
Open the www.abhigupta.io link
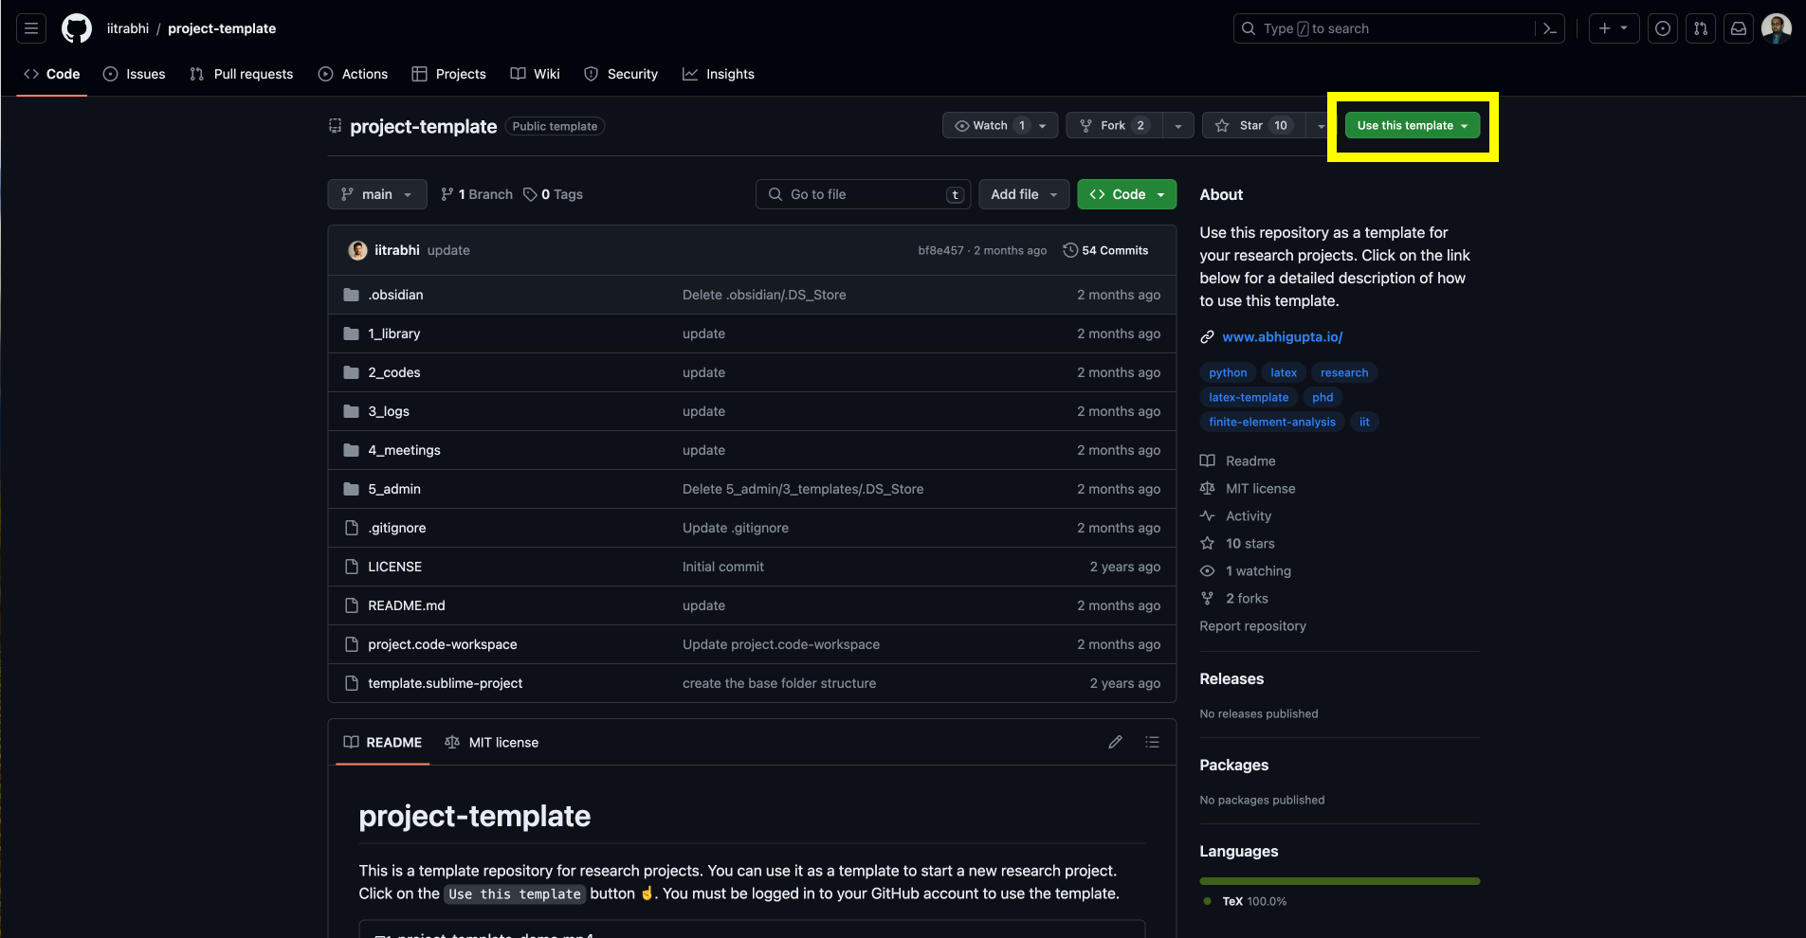click(1282, 336)
